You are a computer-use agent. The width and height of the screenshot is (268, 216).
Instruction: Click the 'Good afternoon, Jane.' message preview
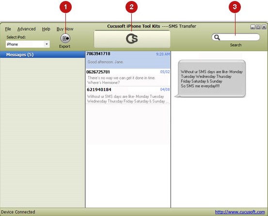point(106,62)
